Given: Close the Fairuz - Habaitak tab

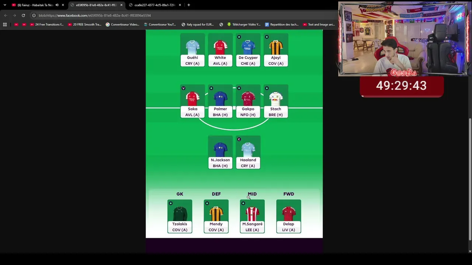Looking at the screenshot, I should [63, 5].
